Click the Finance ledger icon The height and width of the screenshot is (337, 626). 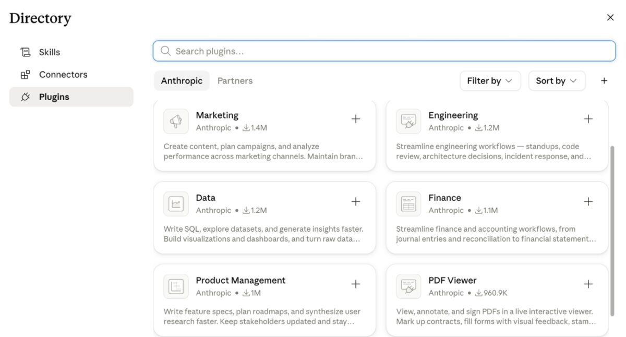(408, 203)
